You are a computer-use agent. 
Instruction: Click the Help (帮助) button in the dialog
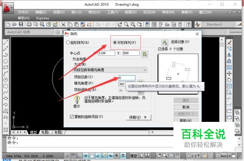pyautogui.click(x=186, y=120)
